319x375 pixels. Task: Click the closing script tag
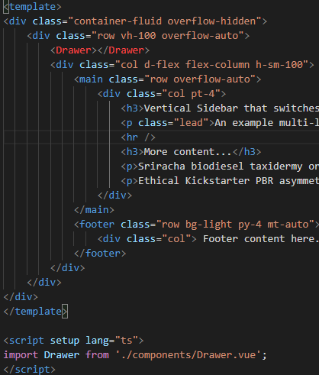point(30,370)
